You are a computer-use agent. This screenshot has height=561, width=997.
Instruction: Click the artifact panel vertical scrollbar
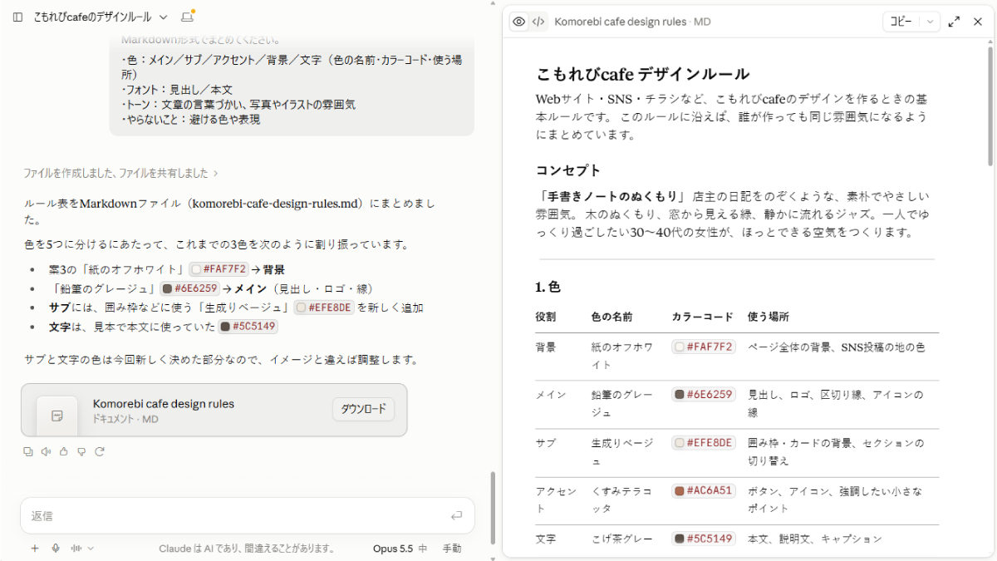tap(990, 108)
